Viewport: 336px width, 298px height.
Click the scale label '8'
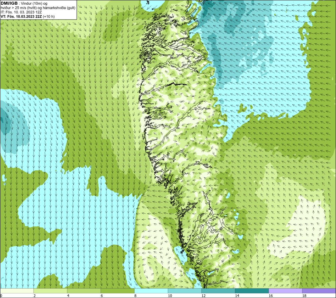point(135,296)
